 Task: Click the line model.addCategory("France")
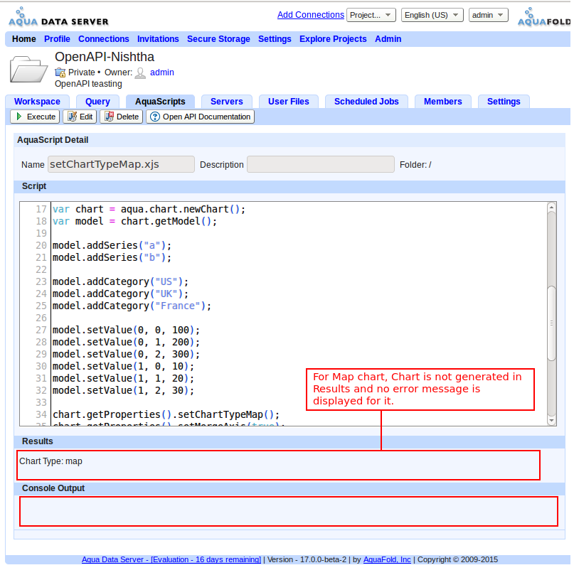[x=132, y=306]
